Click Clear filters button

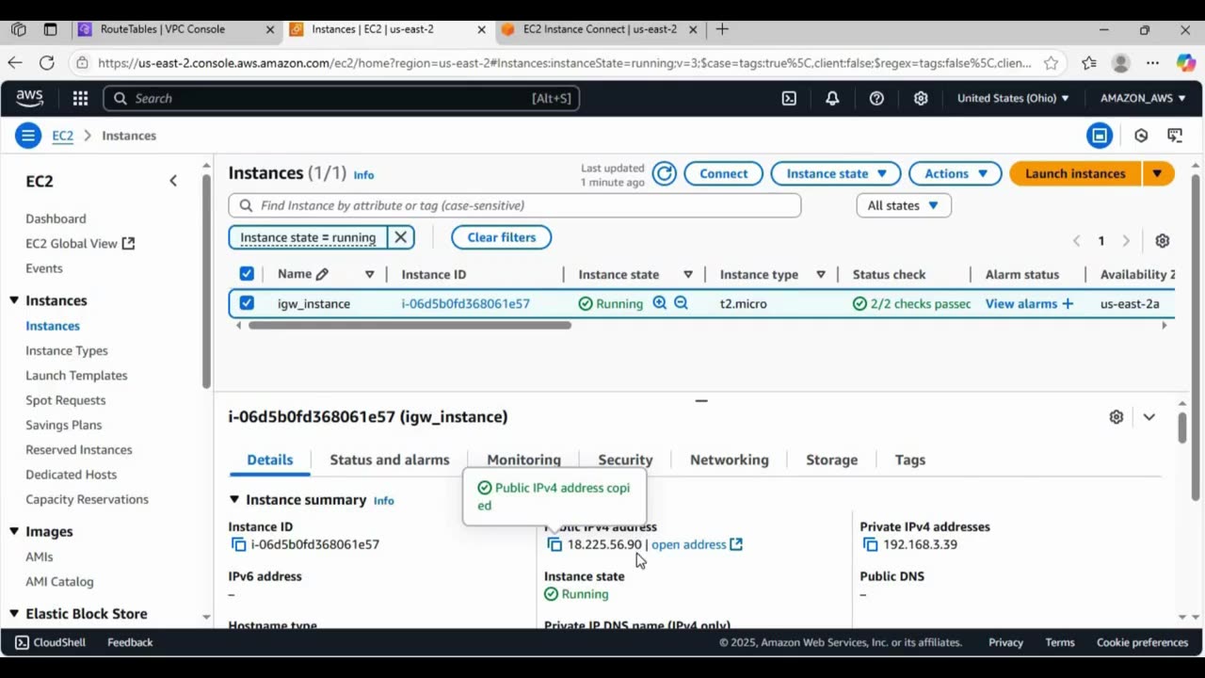502,237
